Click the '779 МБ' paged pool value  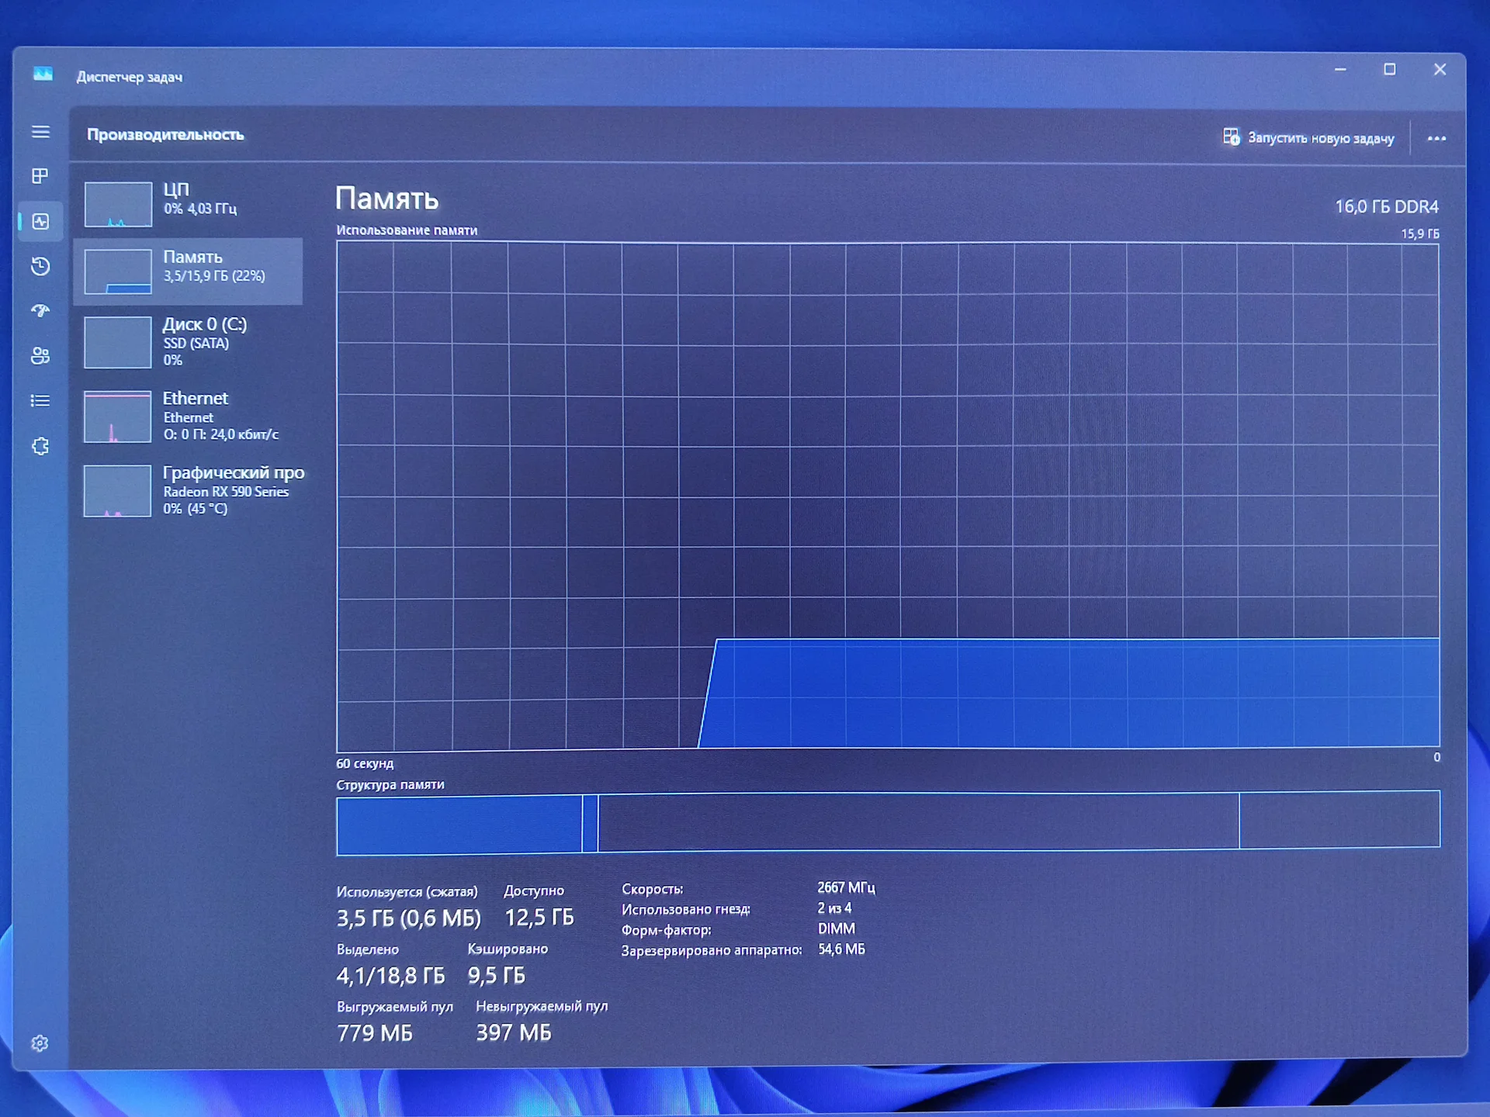coord(375,1033)
